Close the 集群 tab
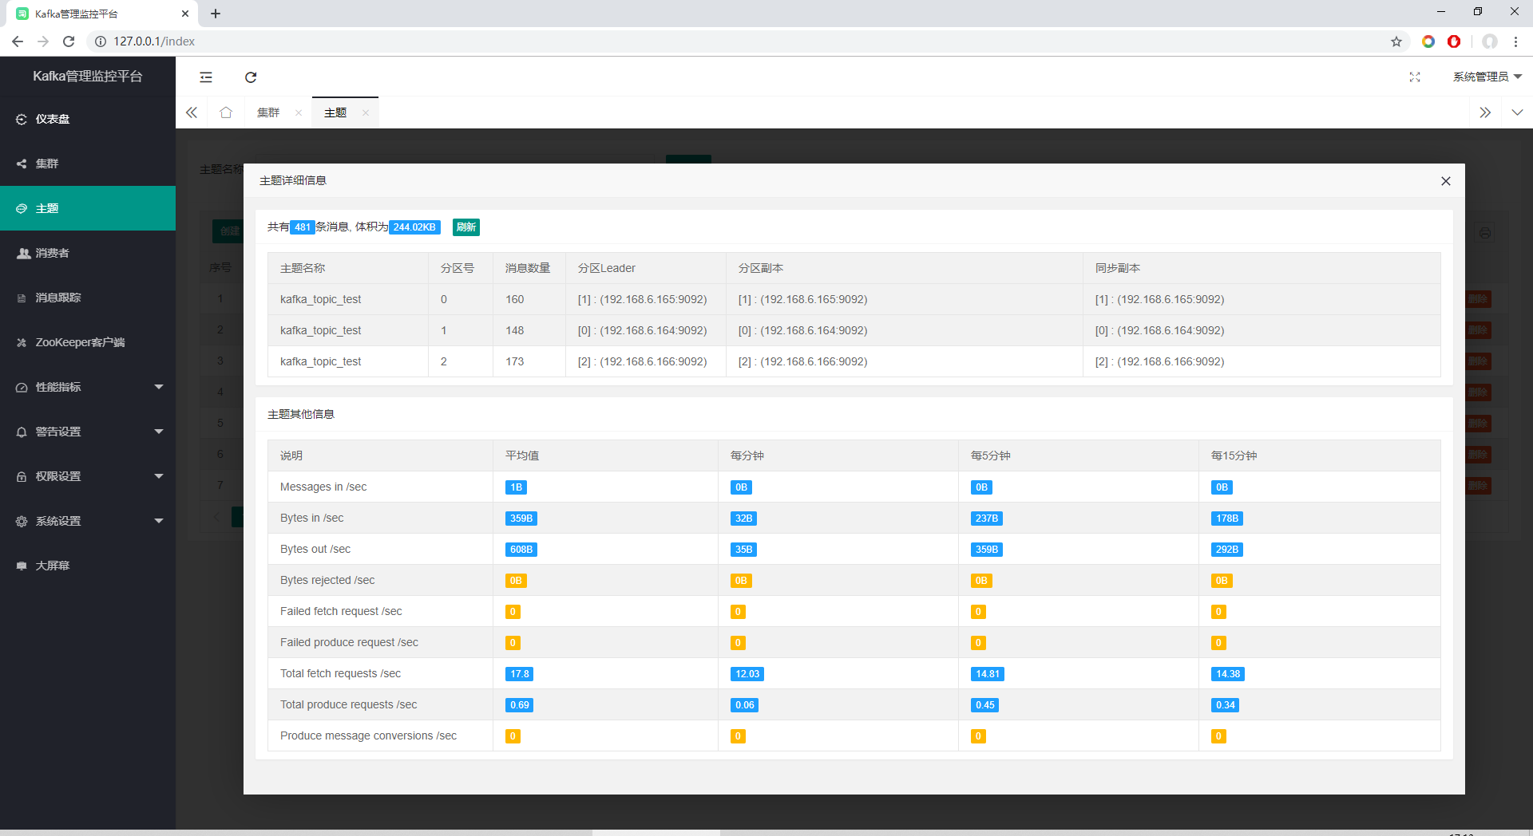The width and height of the screenshot is (1533, 836). [x=299, y=112]
